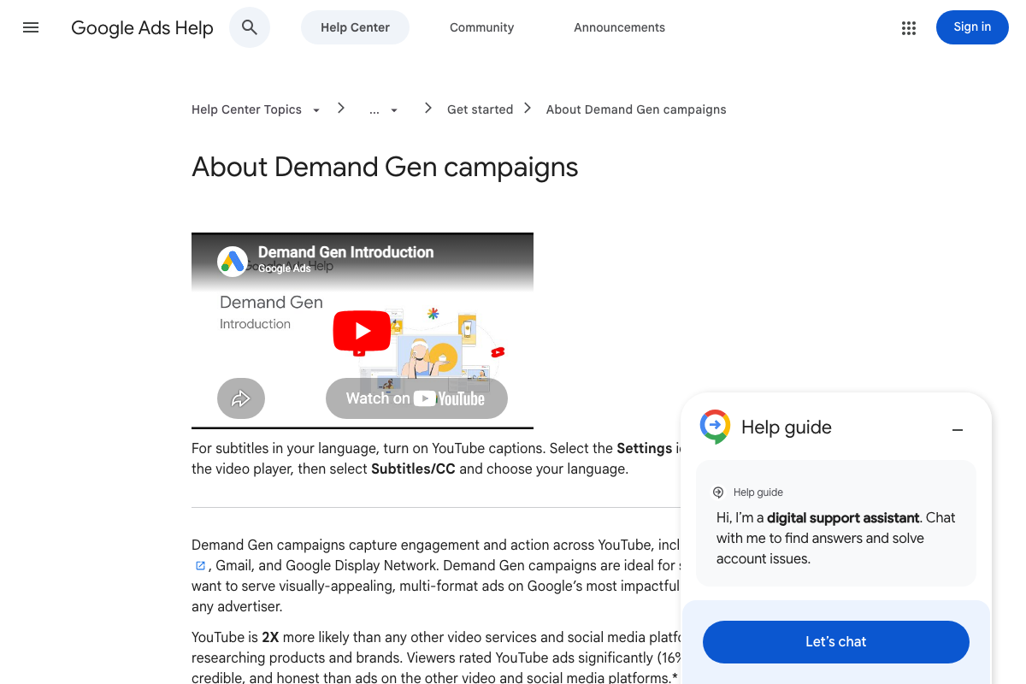Click the video share arrow icon
1026x684 pixels.
(241, 398)
